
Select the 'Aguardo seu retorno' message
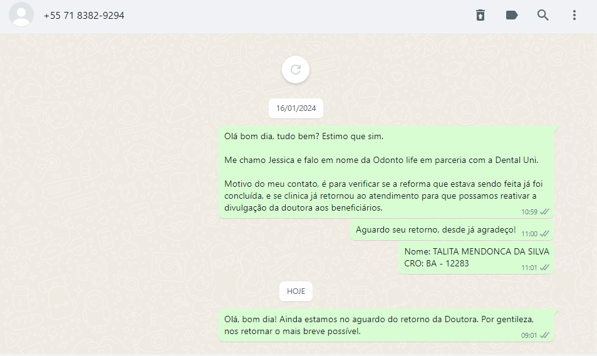452,230
